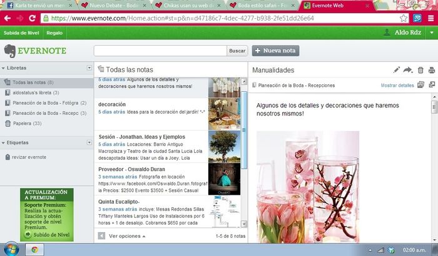The width and height of the screenshot is (438, 256).
Task: Open the Chrome menu icon
Action: (x=430, y=18)
